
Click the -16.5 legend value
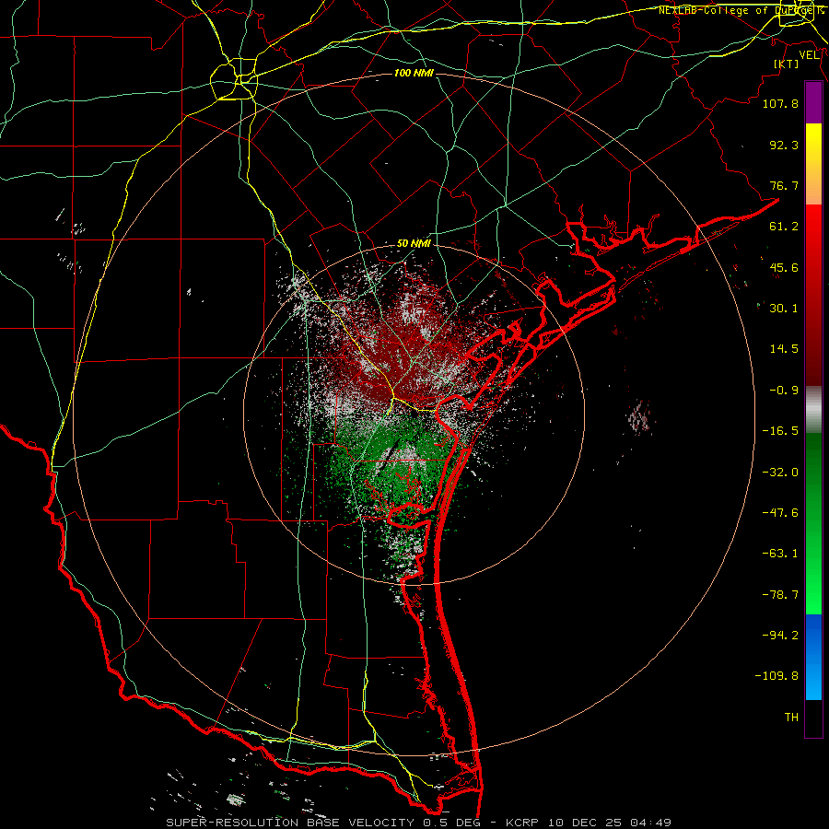(780, 431)
